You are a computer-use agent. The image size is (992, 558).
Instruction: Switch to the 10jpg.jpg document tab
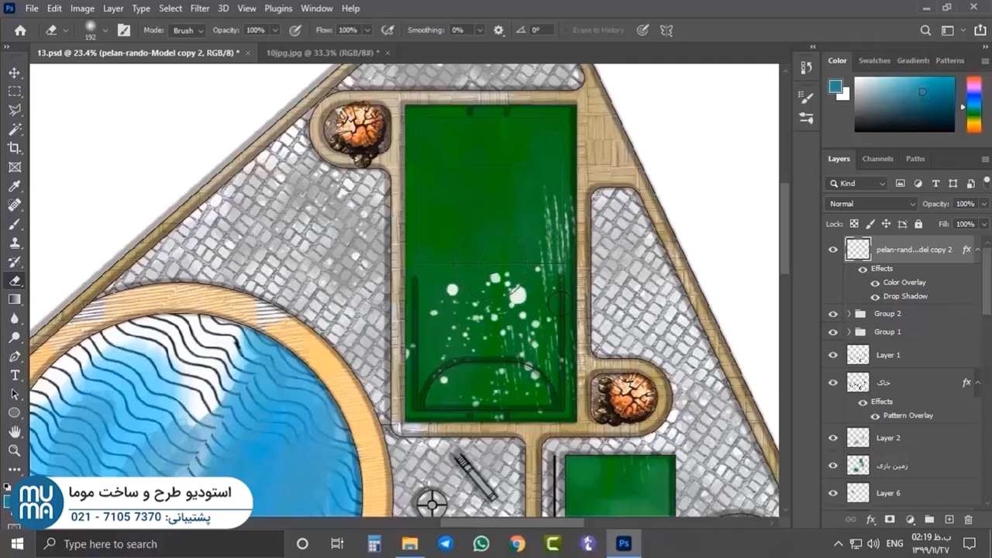point(320,53)
